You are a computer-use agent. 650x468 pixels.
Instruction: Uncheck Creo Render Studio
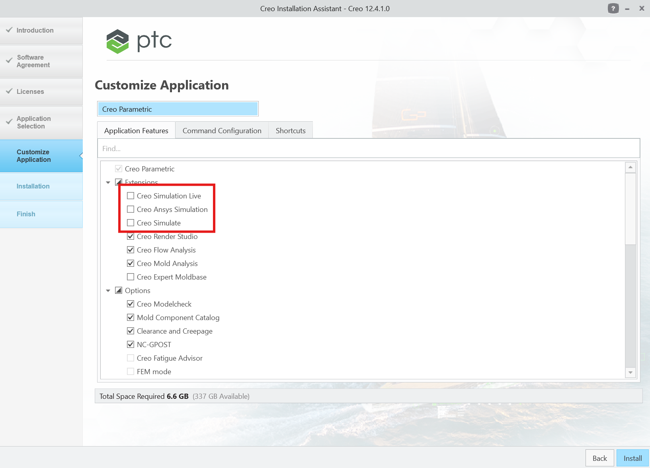131,236
